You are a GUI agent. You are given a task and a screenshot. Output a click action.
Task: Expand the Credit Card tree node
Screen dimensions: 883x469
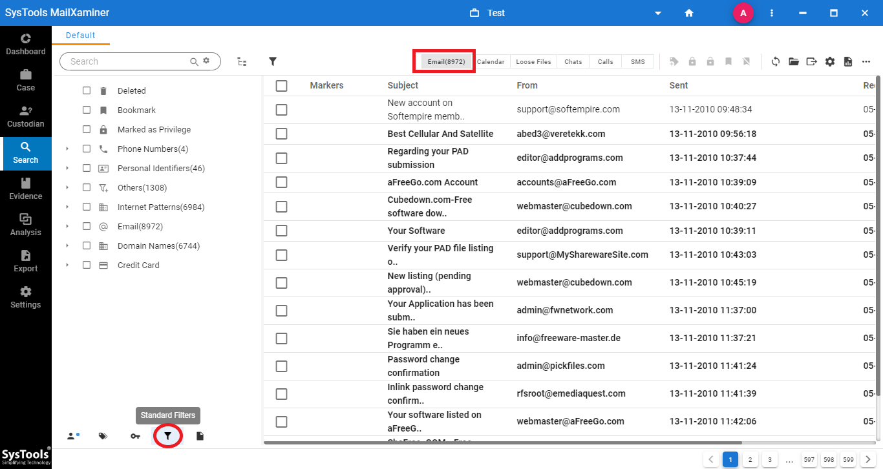(67, 265)
